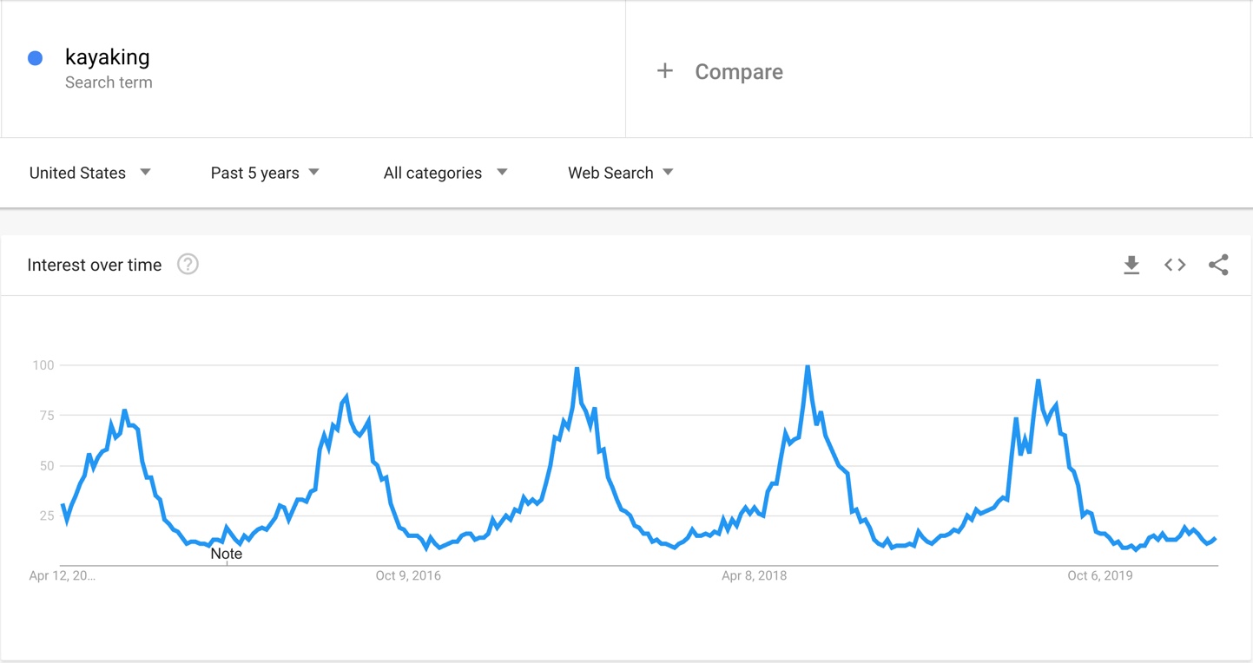This screenshot has height=663, width=1253.
Task: Select the Apr 8, 2018 axis label
Action: (754, 575)
